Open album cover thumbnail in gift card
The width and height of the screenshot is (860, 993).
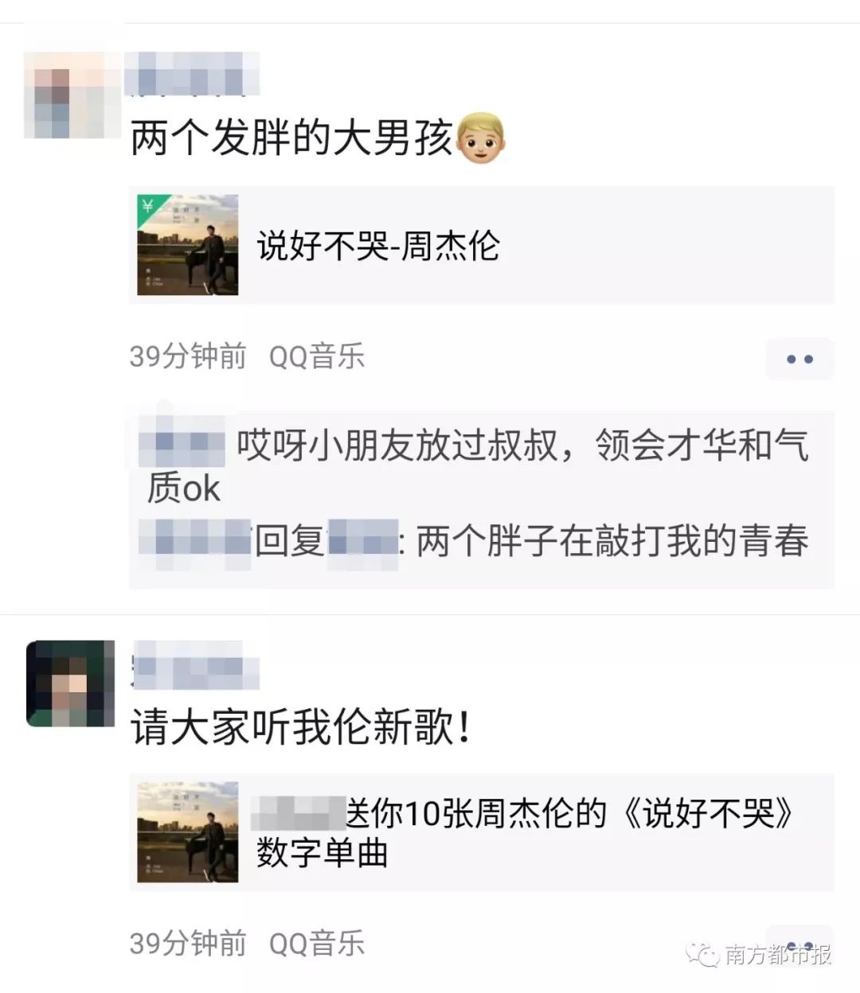click(x=188, y=831)
